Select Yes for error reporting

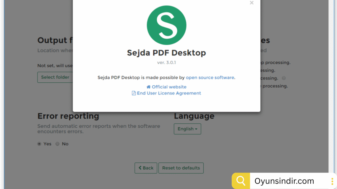point(39,144)
